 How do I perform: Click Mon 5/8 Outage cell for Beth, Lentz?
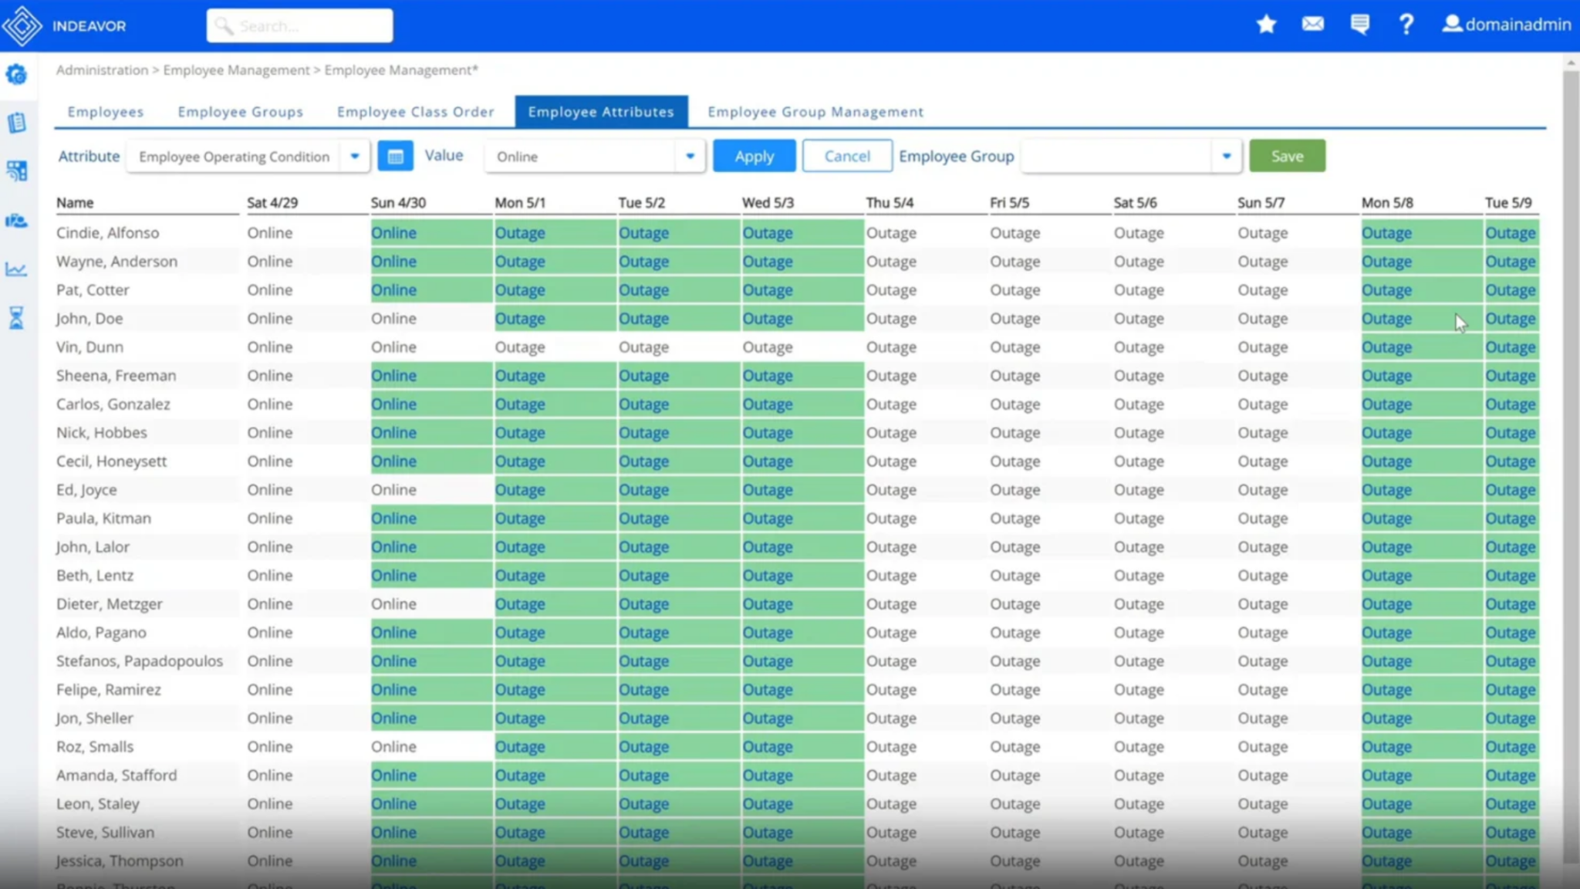point(1422,576)
